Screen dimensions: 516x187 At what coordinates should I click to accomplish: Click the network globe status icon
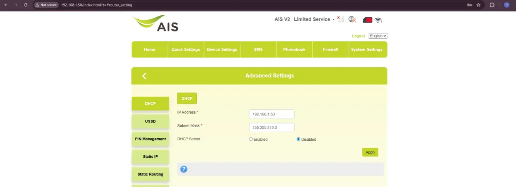click(x=352, y=19)
